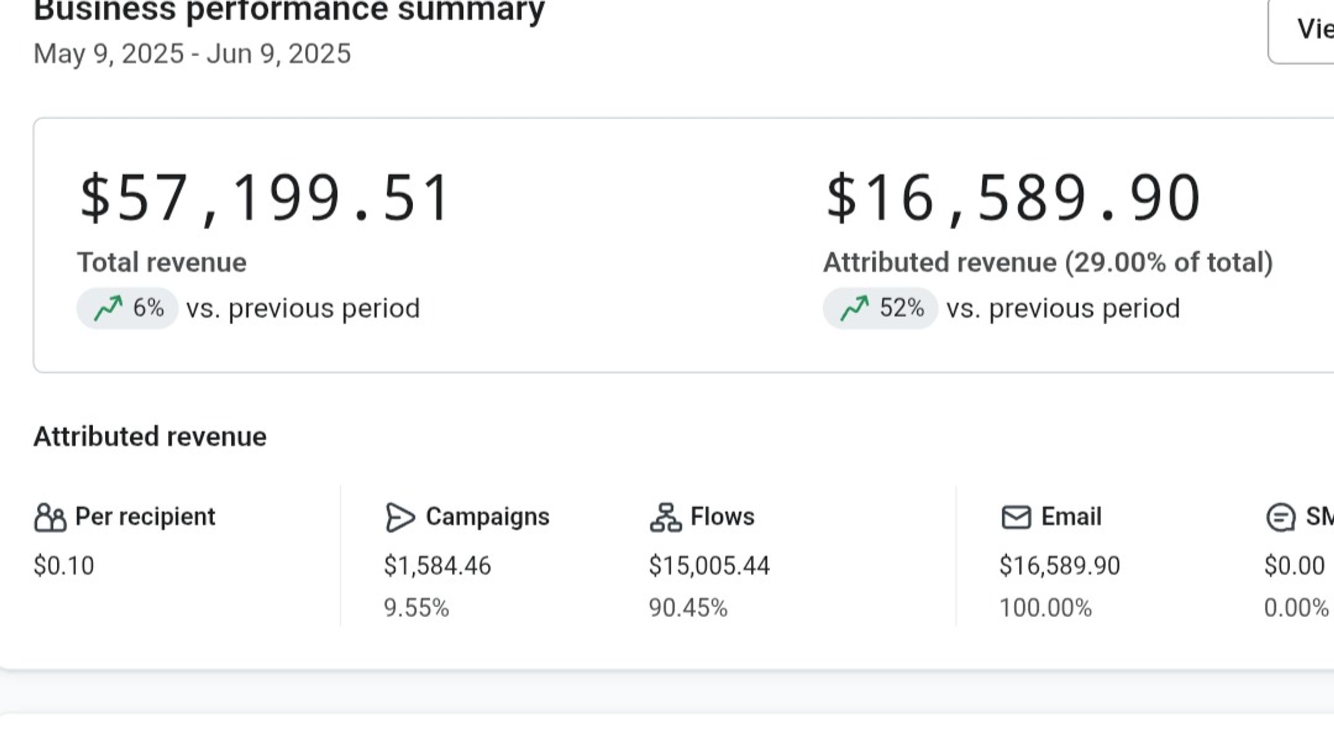1334x750 pixels.
Task: Click the Per recipient people icon
Action: (50, 518)
